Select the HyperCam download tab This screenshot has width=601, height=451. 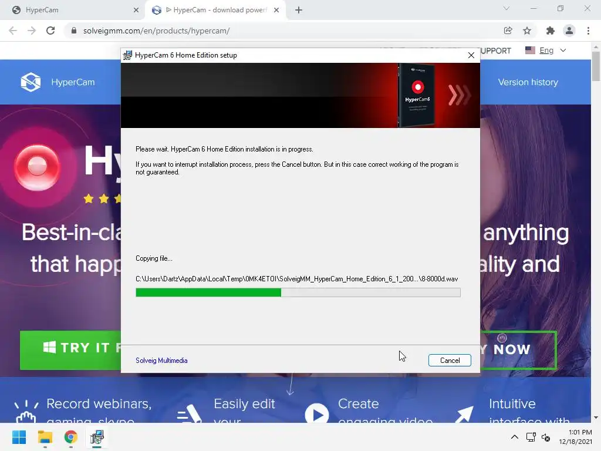coord(215,10)
